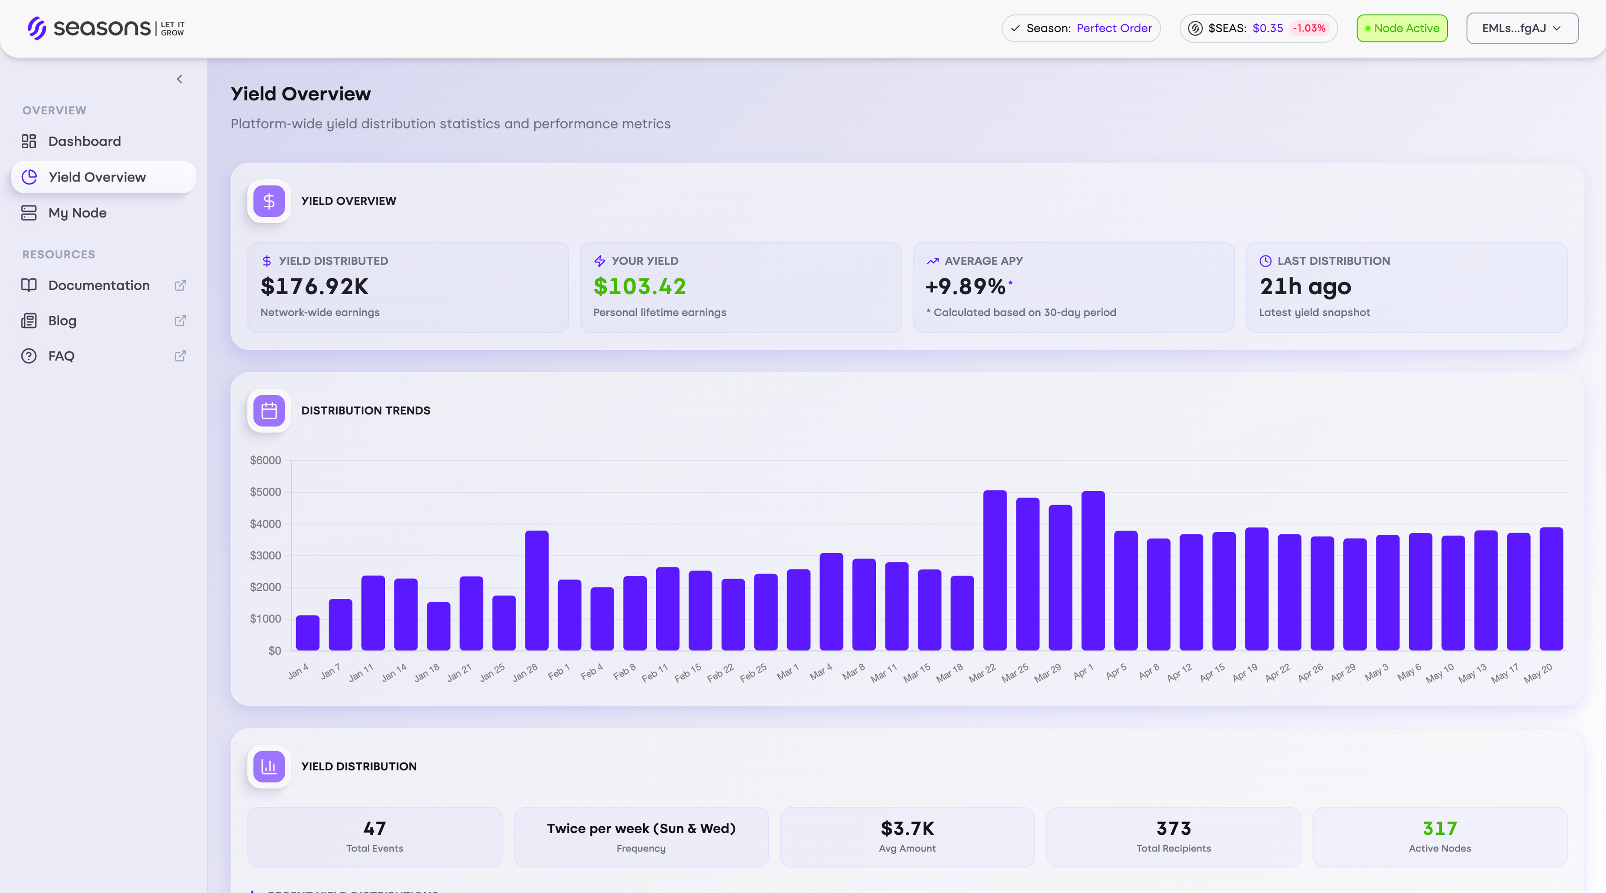This screenshot has height=893, width=1606.
Task: Click the purple dollar Yield Overview icon
Action: 269,201
